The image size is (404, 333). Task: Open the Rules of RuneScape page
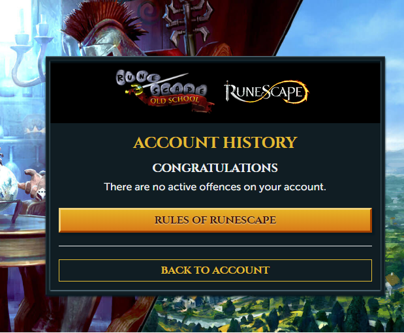coord(215,220)
